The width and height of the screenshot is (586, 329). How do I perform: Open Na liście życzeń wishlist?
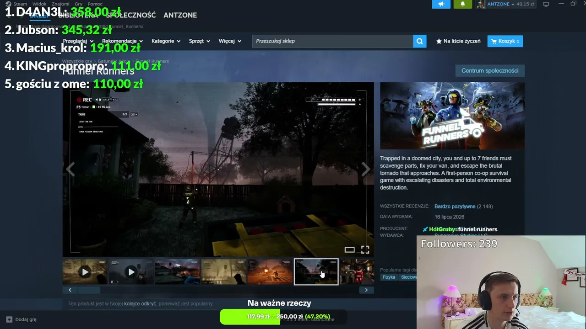pyautogui.click(x=458, y=41)
